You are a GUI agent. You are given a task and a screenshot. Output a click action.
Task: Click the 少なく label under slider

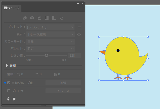coord(29,60)
